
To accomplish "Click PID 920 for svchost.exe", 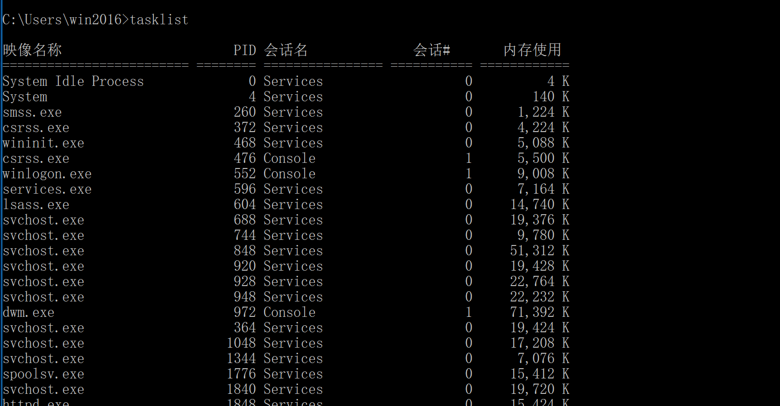I will [x=245, y=266].
